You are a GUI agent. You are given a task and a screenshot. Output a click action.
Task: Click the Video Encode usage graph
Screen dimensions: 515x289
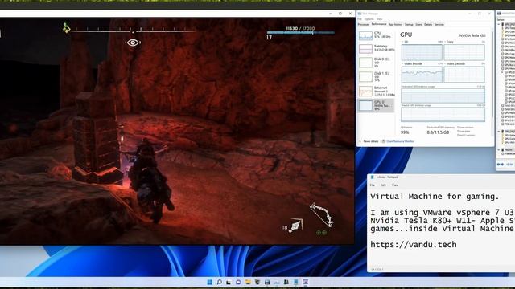(422, 74)
